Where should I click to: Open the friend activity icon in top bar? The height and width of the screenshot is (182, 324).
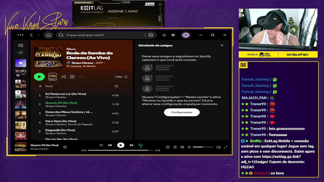(173, 35)
